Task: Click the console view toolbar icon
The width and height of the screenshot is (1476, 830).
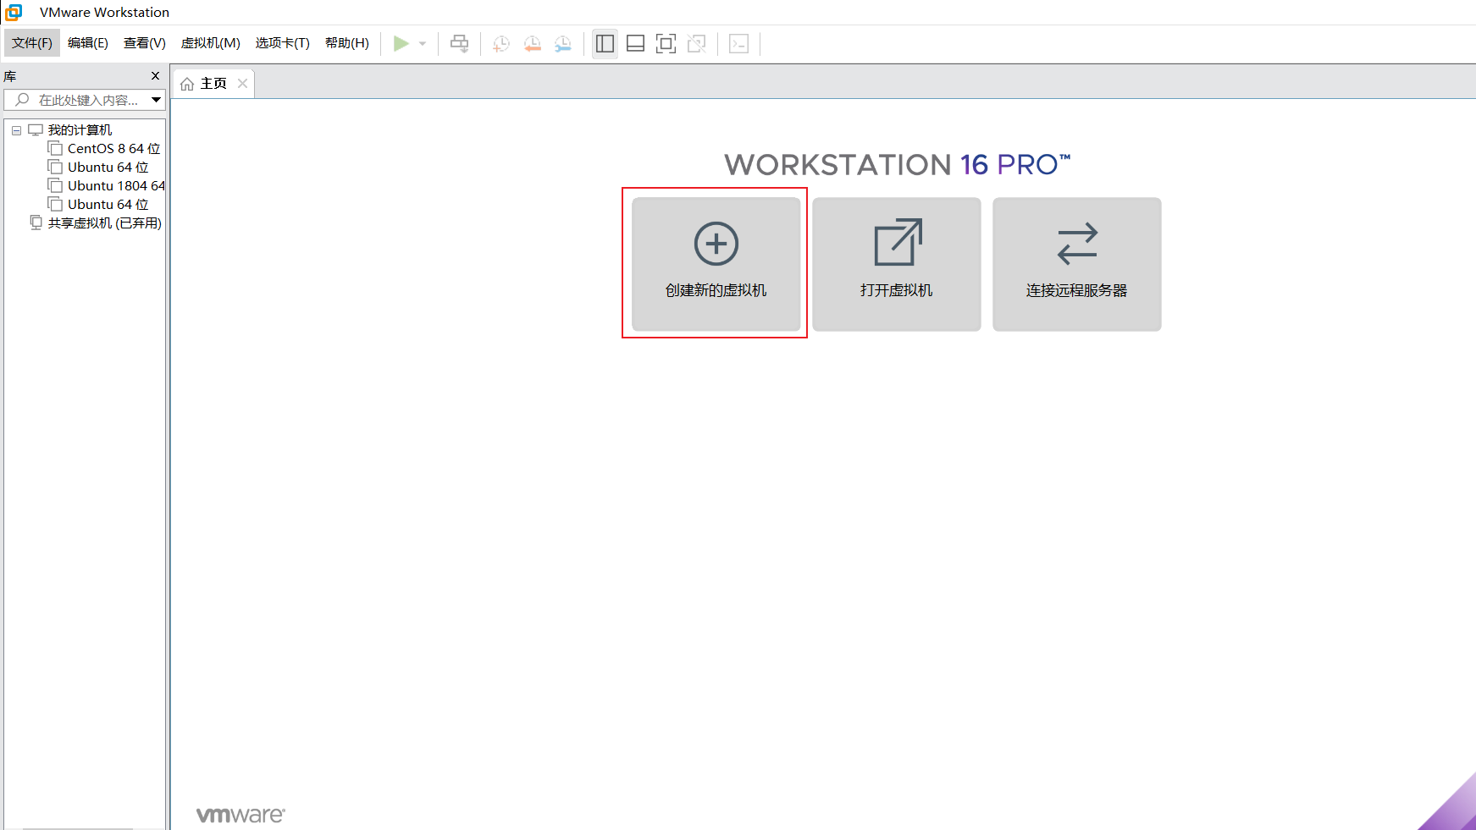Action: [738, 43]
